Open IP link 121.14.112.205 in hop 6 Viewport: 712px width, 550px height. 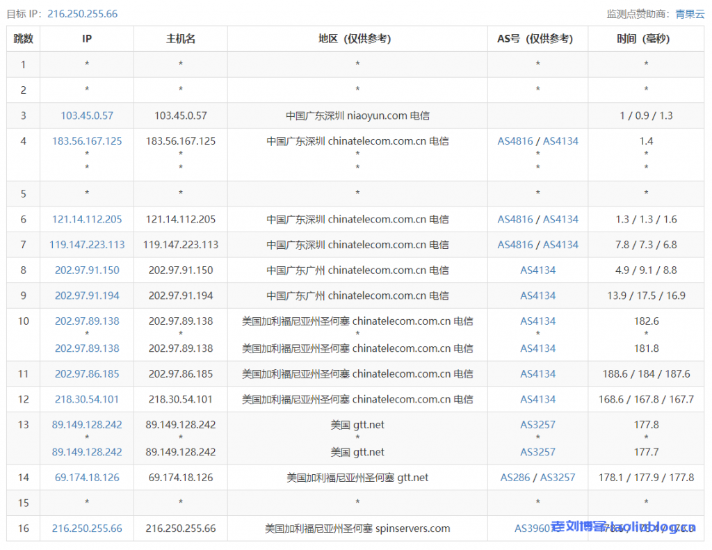point(87,219)
